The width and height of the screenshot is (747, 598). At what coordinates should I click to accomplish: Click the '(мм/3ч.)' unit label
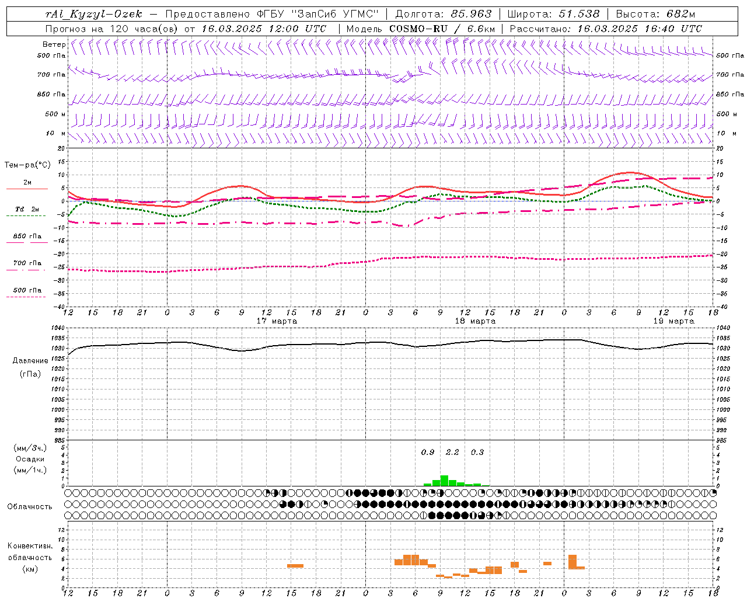30,448
